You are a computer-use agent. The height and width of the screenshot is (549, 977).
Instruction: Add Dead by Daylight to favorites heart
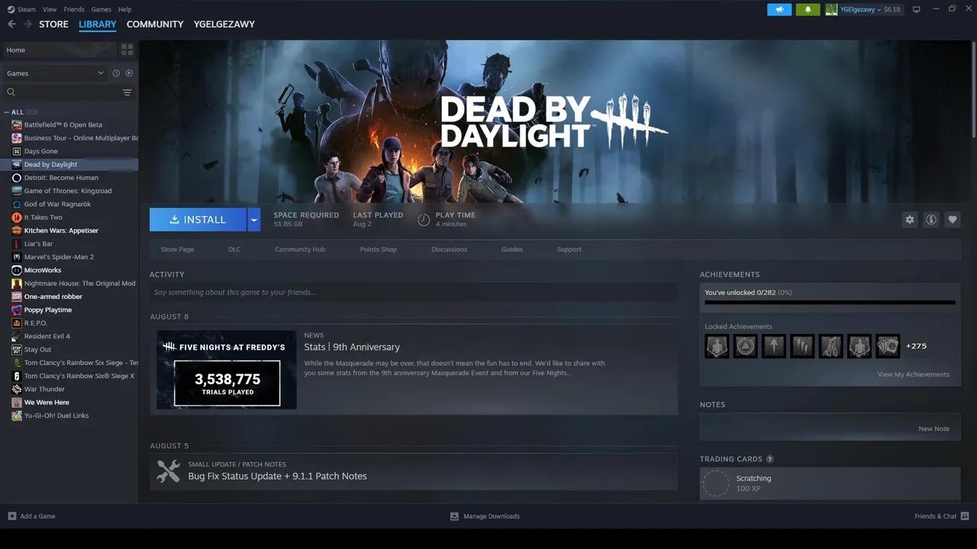(x=952, y=220)
